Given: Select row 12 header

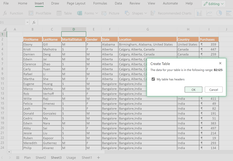Looking at the screenshot, I should click(x=3, y=88).
